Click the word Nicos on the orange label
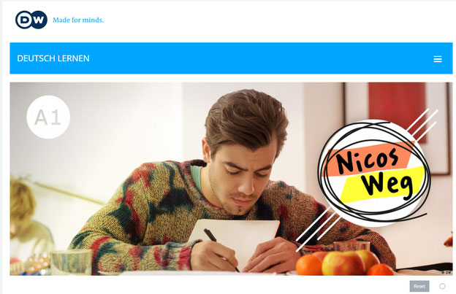This screenshot has height=294, width=456. 367,160
